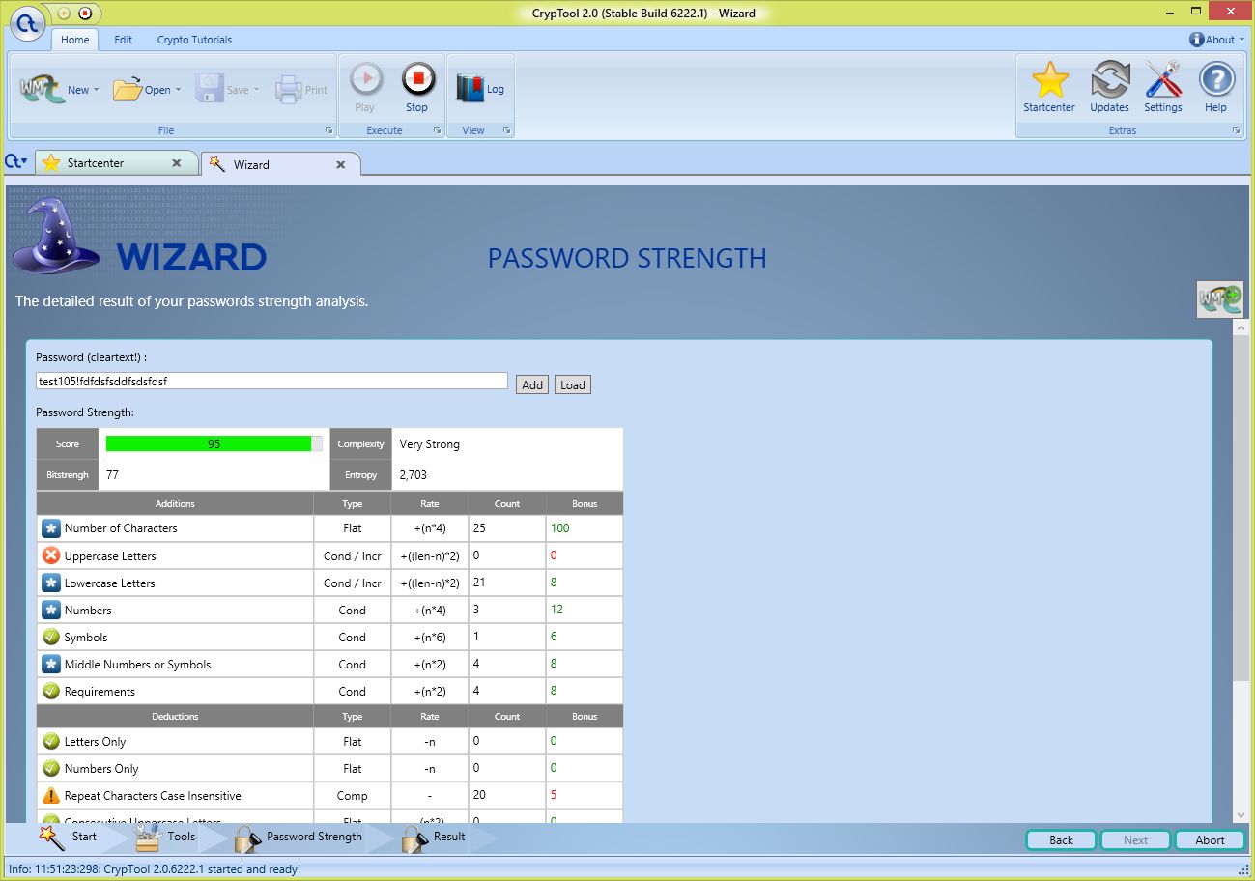Close the Startcenter tab
This screenshot has width=1255, height=881.
(176, 163)
